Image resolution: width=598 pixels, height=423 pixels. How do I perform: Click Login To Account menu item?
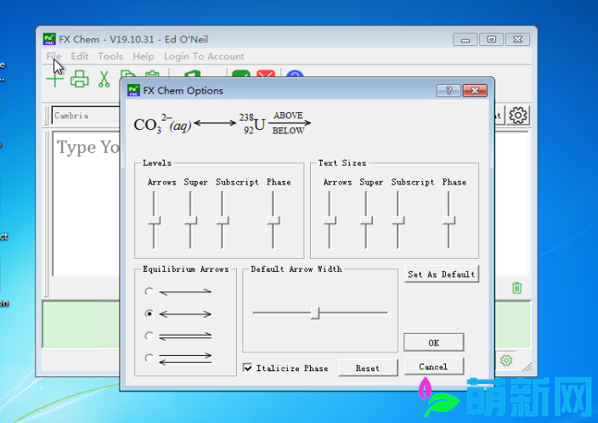coord(204,56)
